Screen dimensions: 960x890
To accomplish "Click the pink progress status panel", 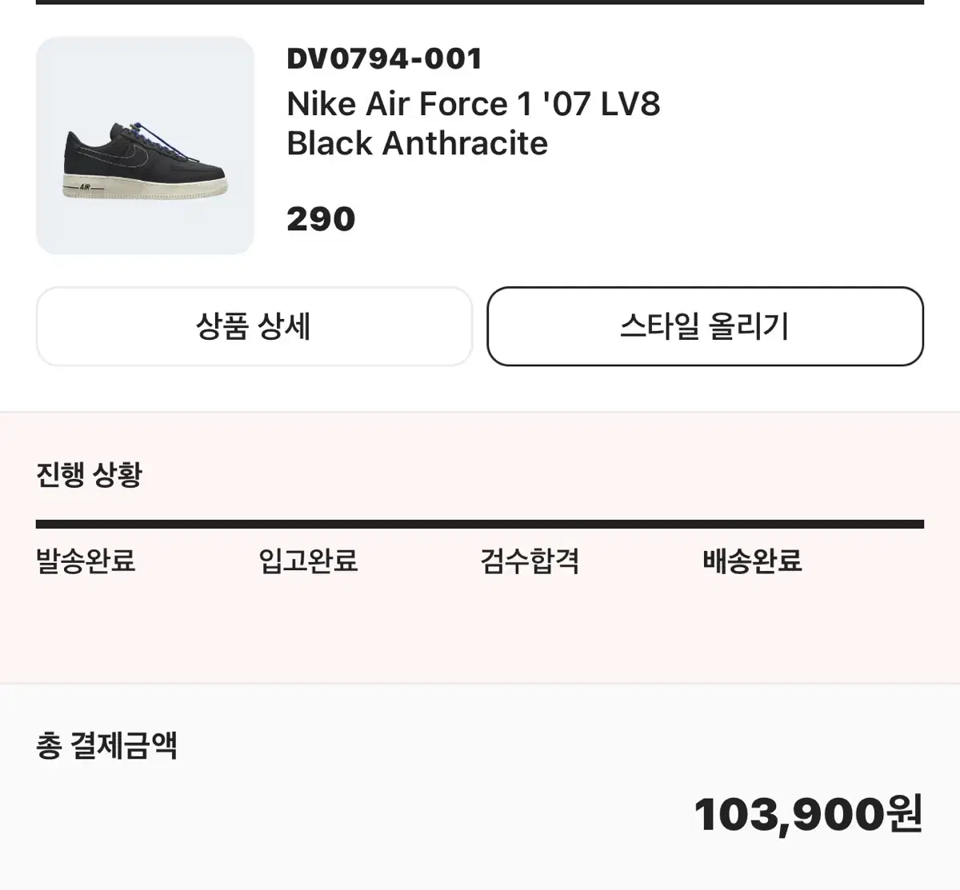I will 480,549.
